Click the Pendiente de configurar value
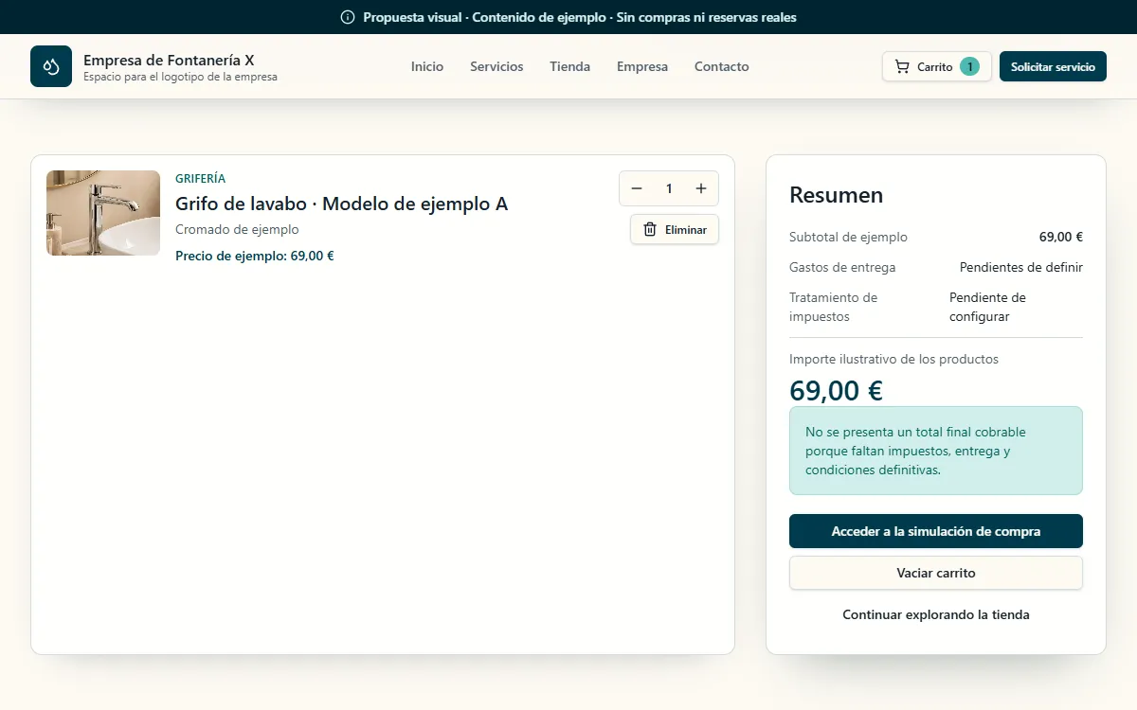Image resolution: width=1137 pixels, height=710 pixels. tap(988, 307)
